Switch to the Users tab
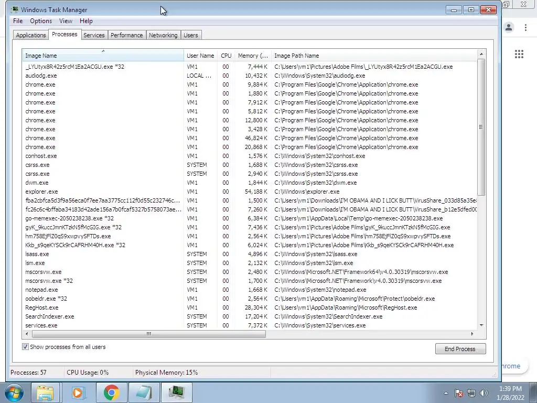 [x=191, y=35]
